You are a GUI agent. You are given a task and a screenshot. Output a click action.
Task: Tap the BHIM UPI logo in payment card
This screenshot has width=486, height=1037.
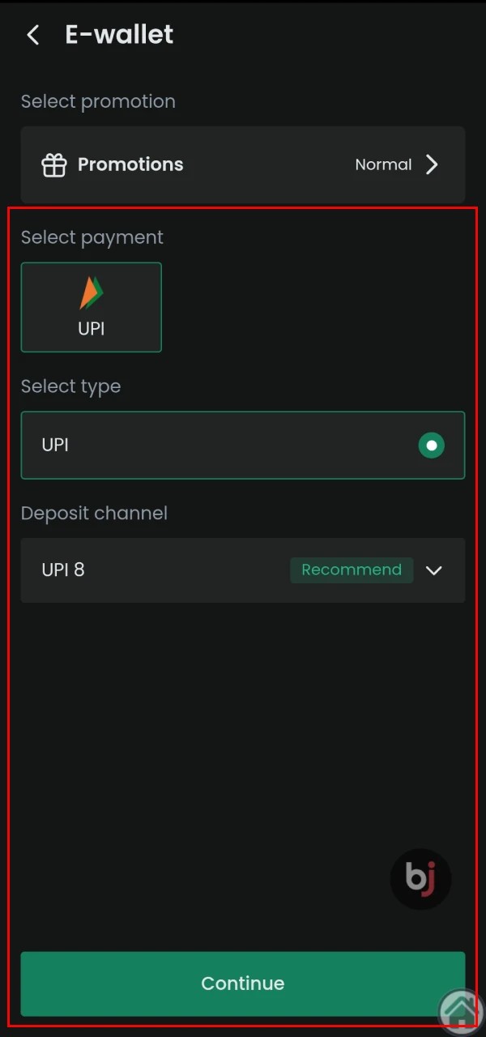[x=91, y=292]
